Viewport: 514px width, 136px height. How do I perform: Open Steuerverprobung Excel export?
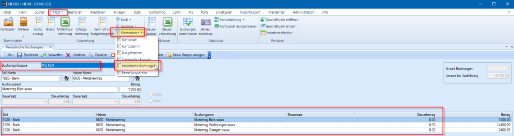tap(167, 26)
